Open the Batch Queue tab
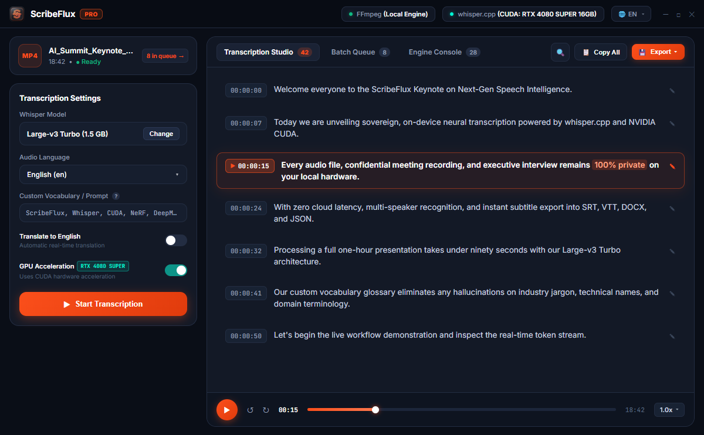704x435 pixels. [x=360, y=52]
